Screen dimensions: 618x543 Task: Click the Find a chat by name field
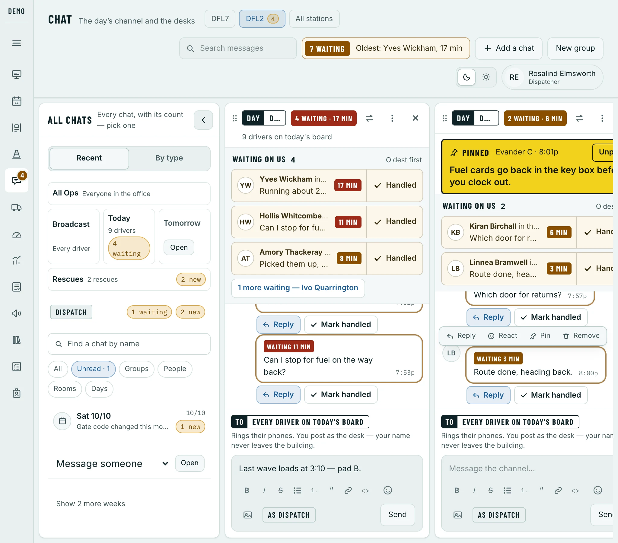129,344
